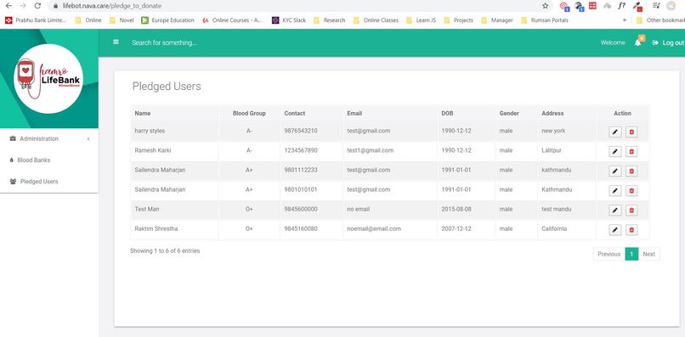The image size is (685, 337).
Task: Sort table by Blood Group column
Action: pos(249,113)
